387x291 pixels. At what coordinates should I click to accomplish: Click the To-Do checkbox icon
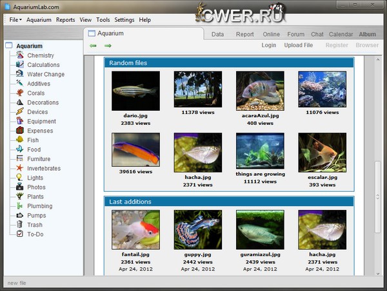(20, 234)
